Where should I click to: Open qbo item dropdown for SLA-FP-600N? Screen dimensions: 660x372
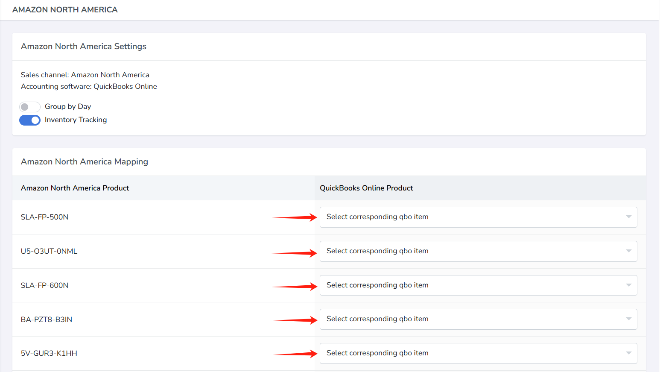[x=478, y=285]
